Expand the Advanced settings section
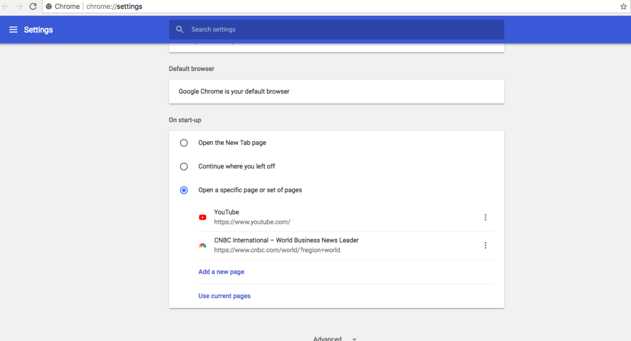Image resolution: width=631 pixels, height=341 pixels. coord(327,338)
